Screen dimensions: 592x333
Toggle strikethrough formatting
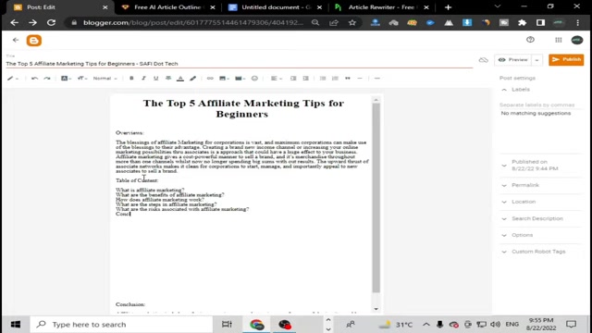tap(168, 78)
